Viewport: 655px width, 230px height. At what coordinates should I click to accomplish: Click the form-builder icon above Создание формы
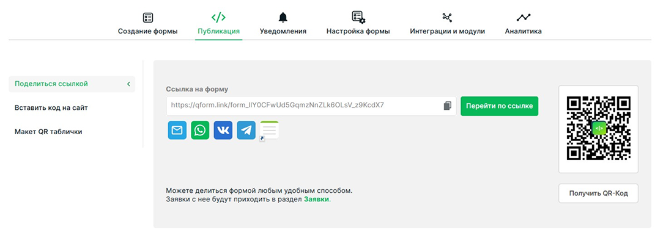coord(148,18)
